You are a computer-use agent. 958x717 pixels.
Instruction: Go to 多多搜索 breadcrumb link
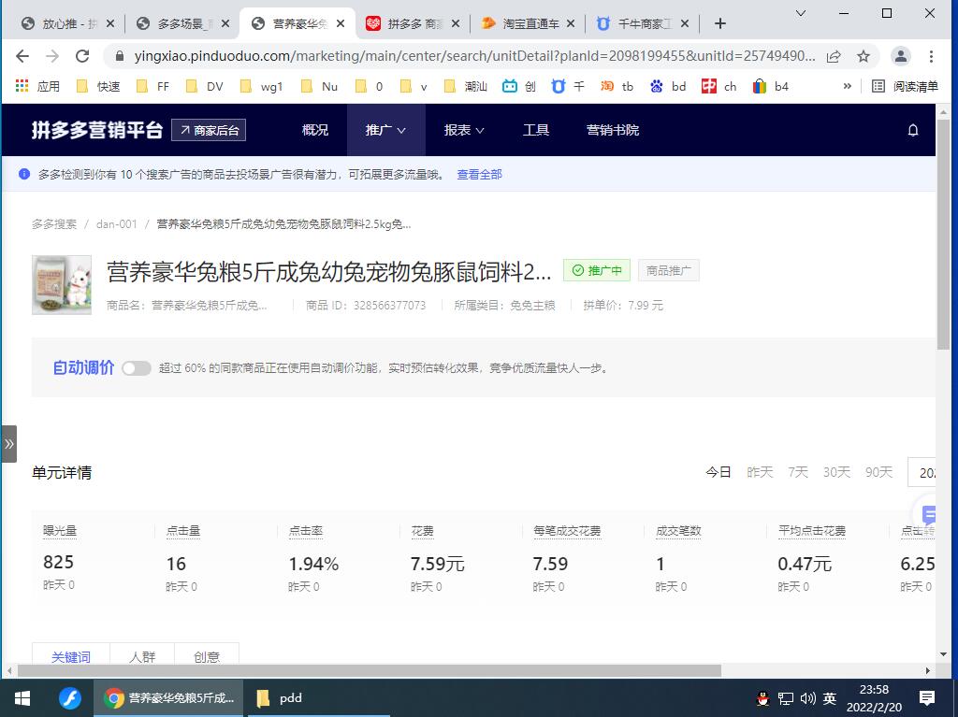point(54,224)
